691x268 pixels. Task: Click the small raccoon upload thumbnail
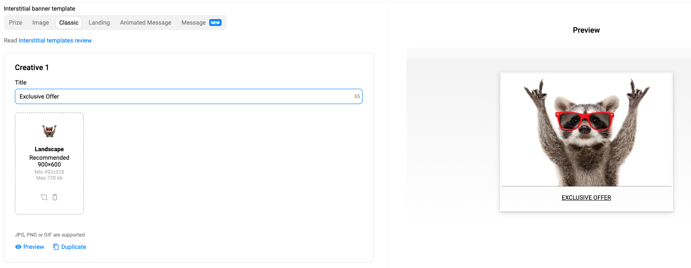coord(49,130)
